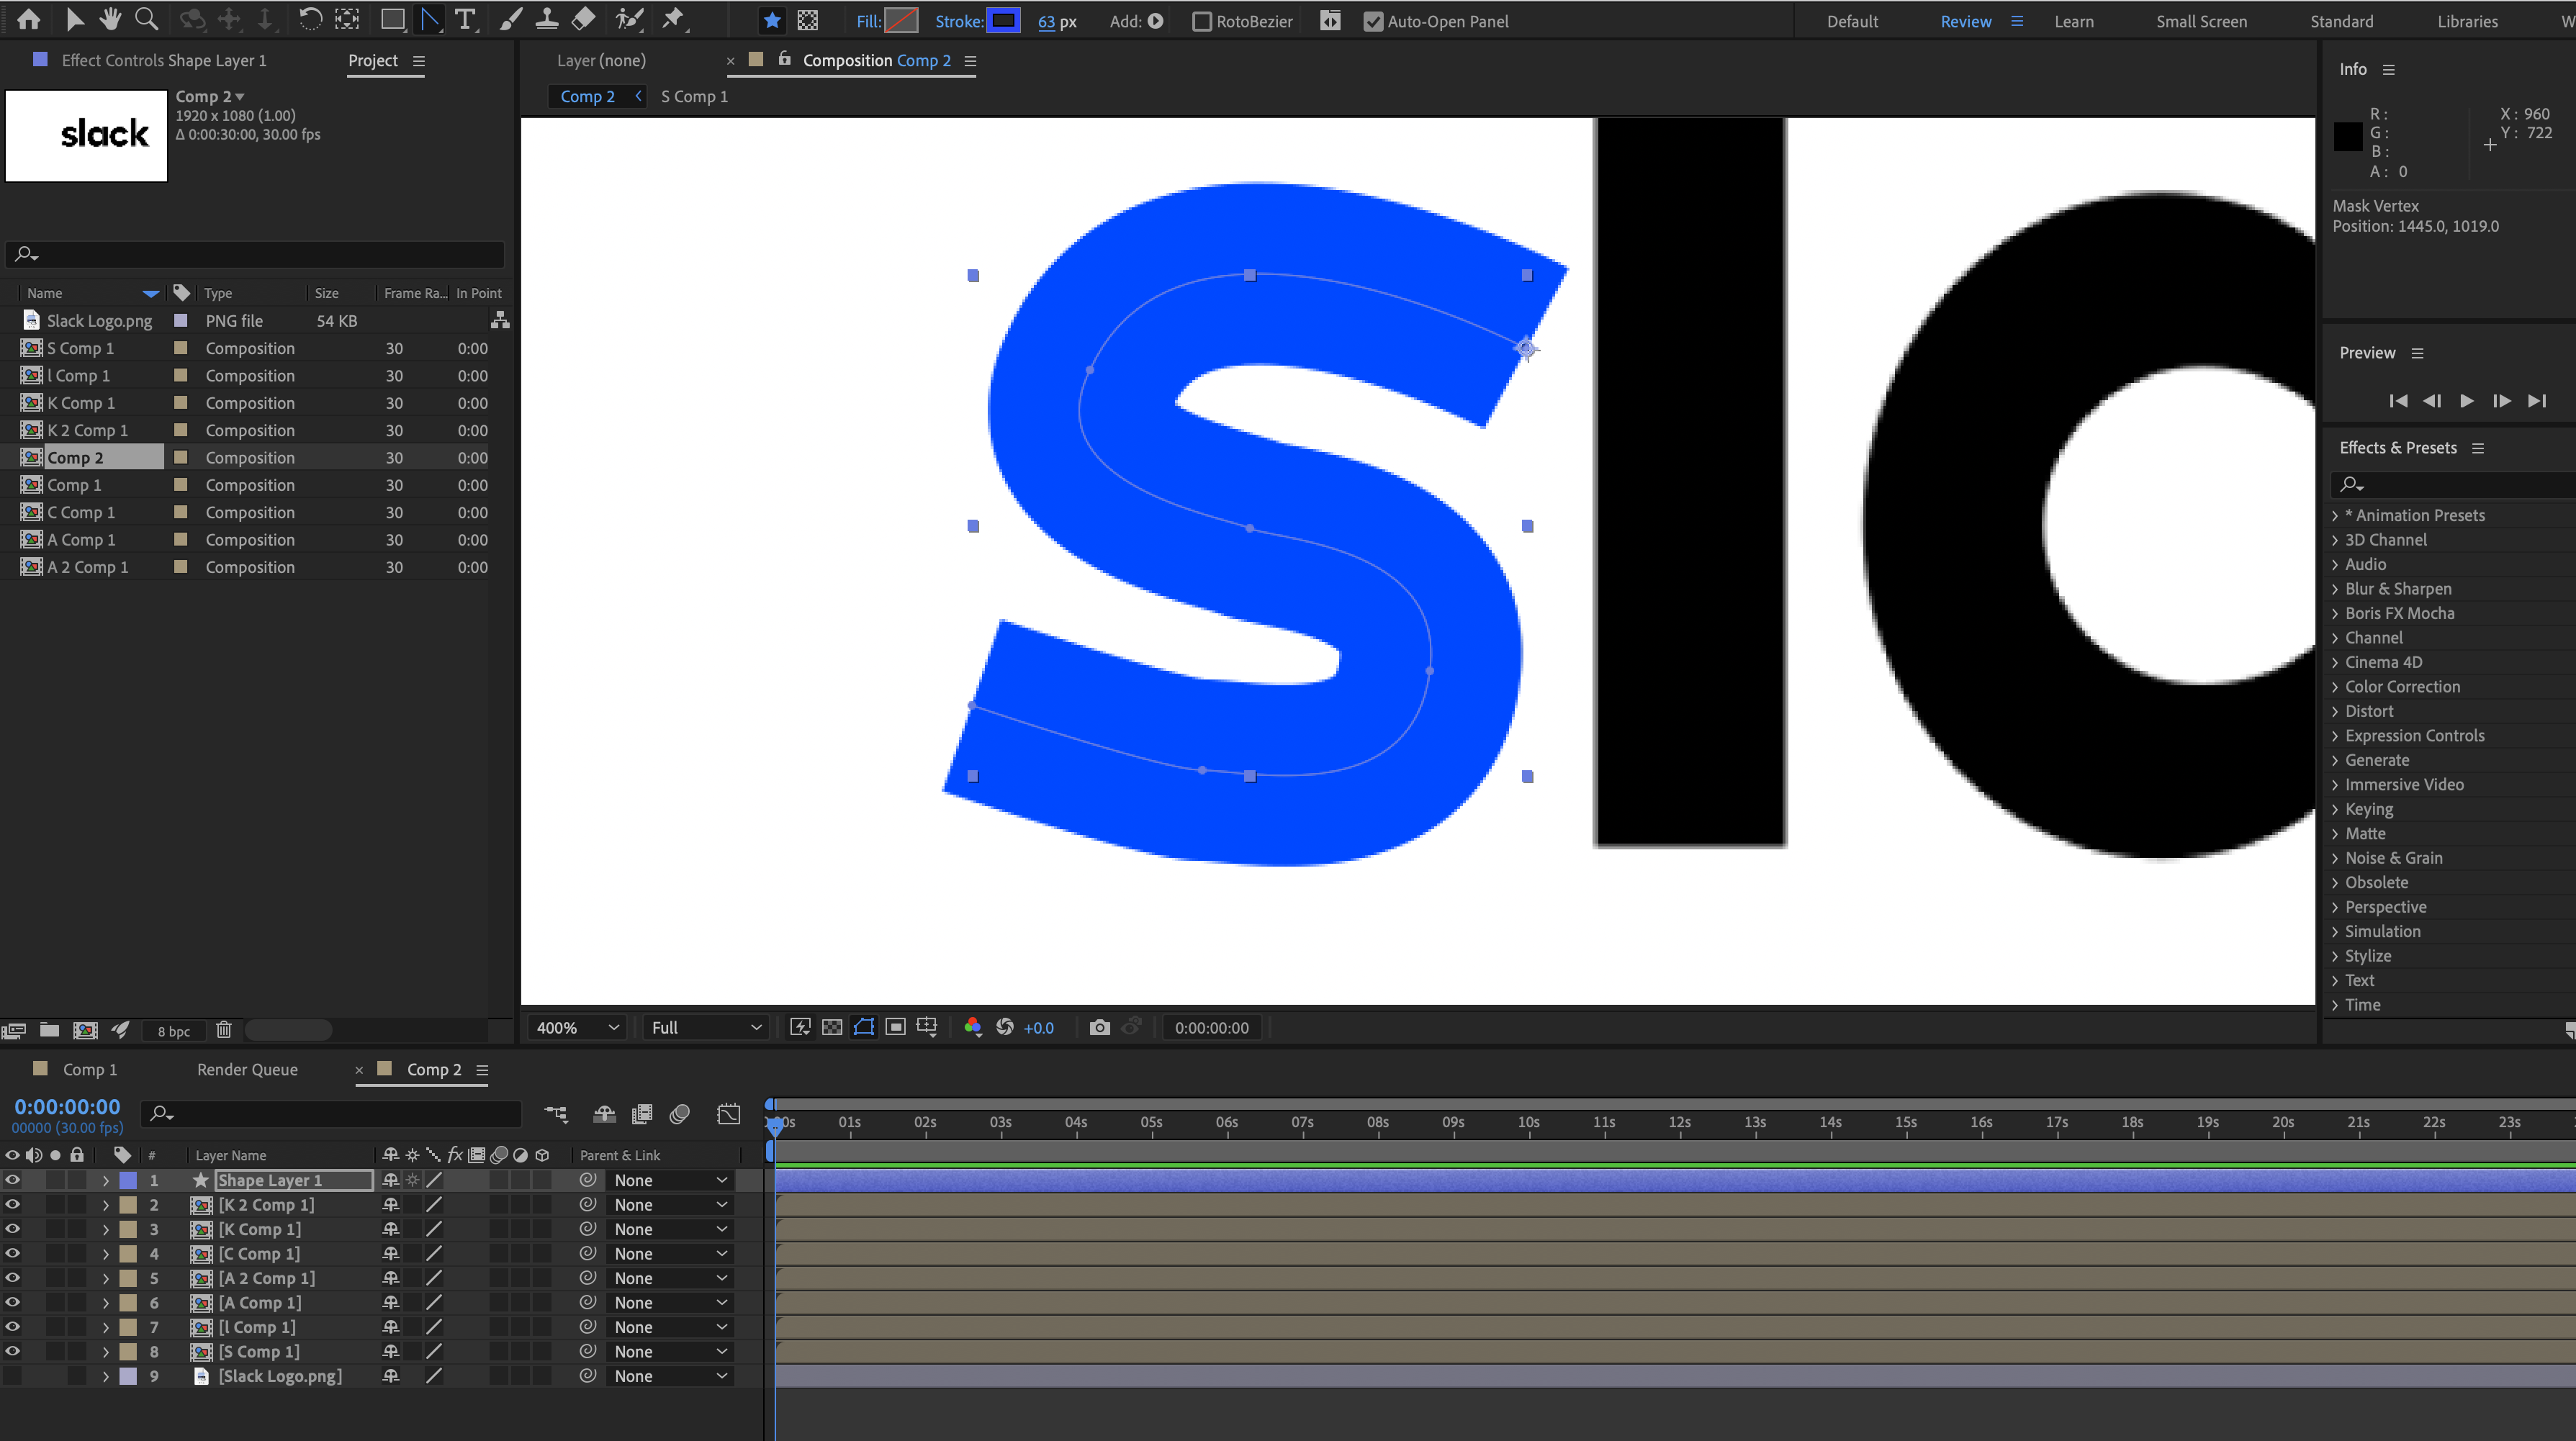The width and height of the screenshot is (2576, 1441).
Task: Open the Stroke color swatch
Action: (x=1003, y=21)
